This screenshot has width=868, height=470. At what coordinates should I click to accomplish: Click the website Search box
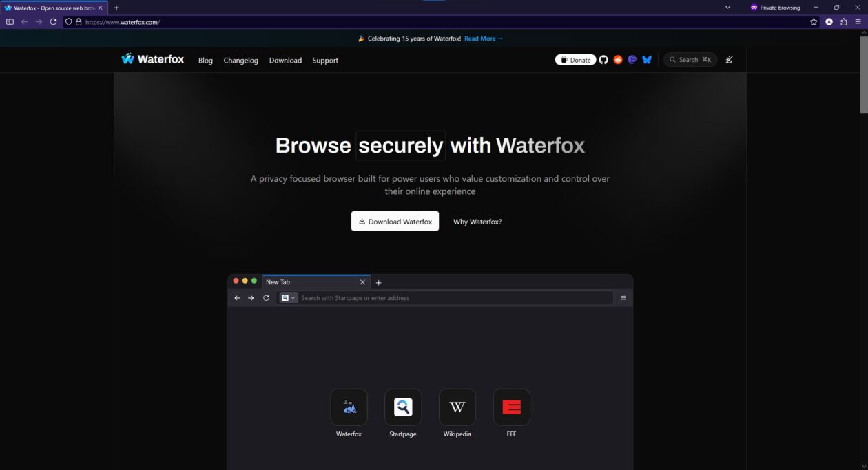[690, 60]
